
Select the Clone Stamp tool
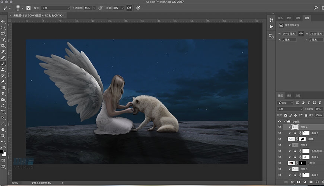point(3,70)
